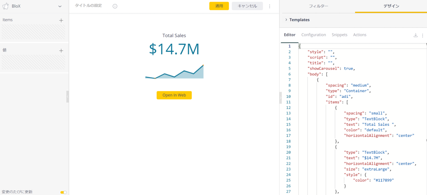Switch to the フィルター tab

318,6
